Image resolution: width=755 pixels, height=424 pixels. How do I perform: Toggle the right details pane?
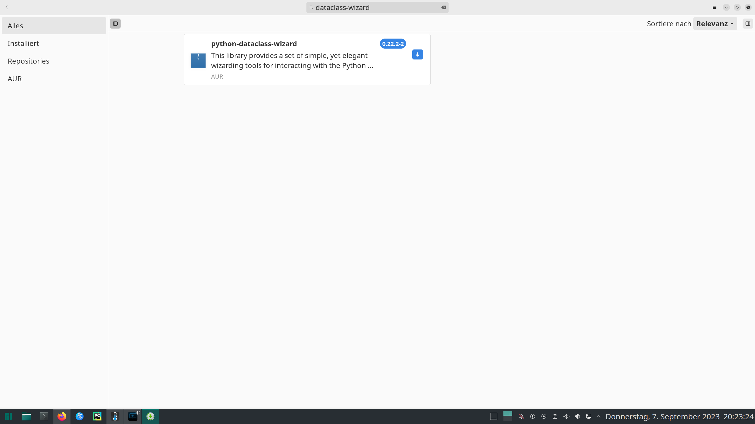coord(748,24)
